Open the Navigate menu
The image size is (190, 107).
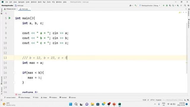21,2
